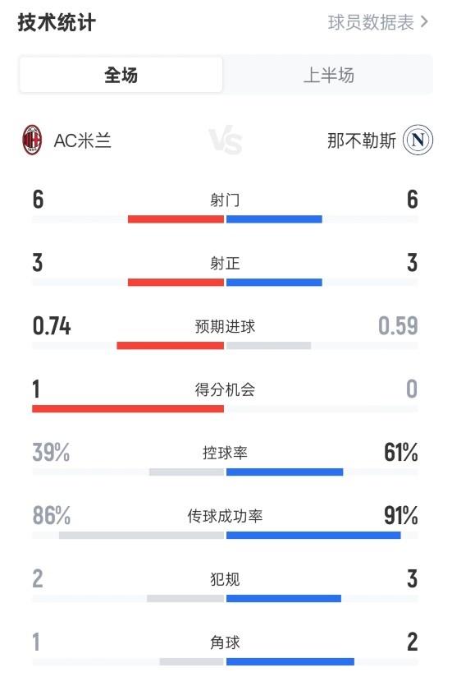Open the 球员数据表 chevron arrow

click(x=423, y=22)
